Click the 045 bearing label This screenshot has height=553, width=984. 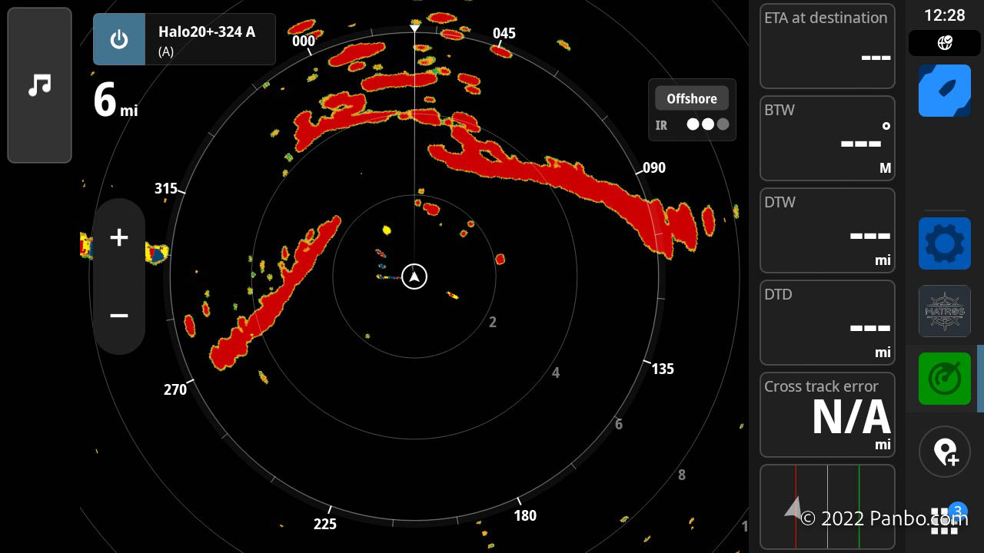[504, 33]
